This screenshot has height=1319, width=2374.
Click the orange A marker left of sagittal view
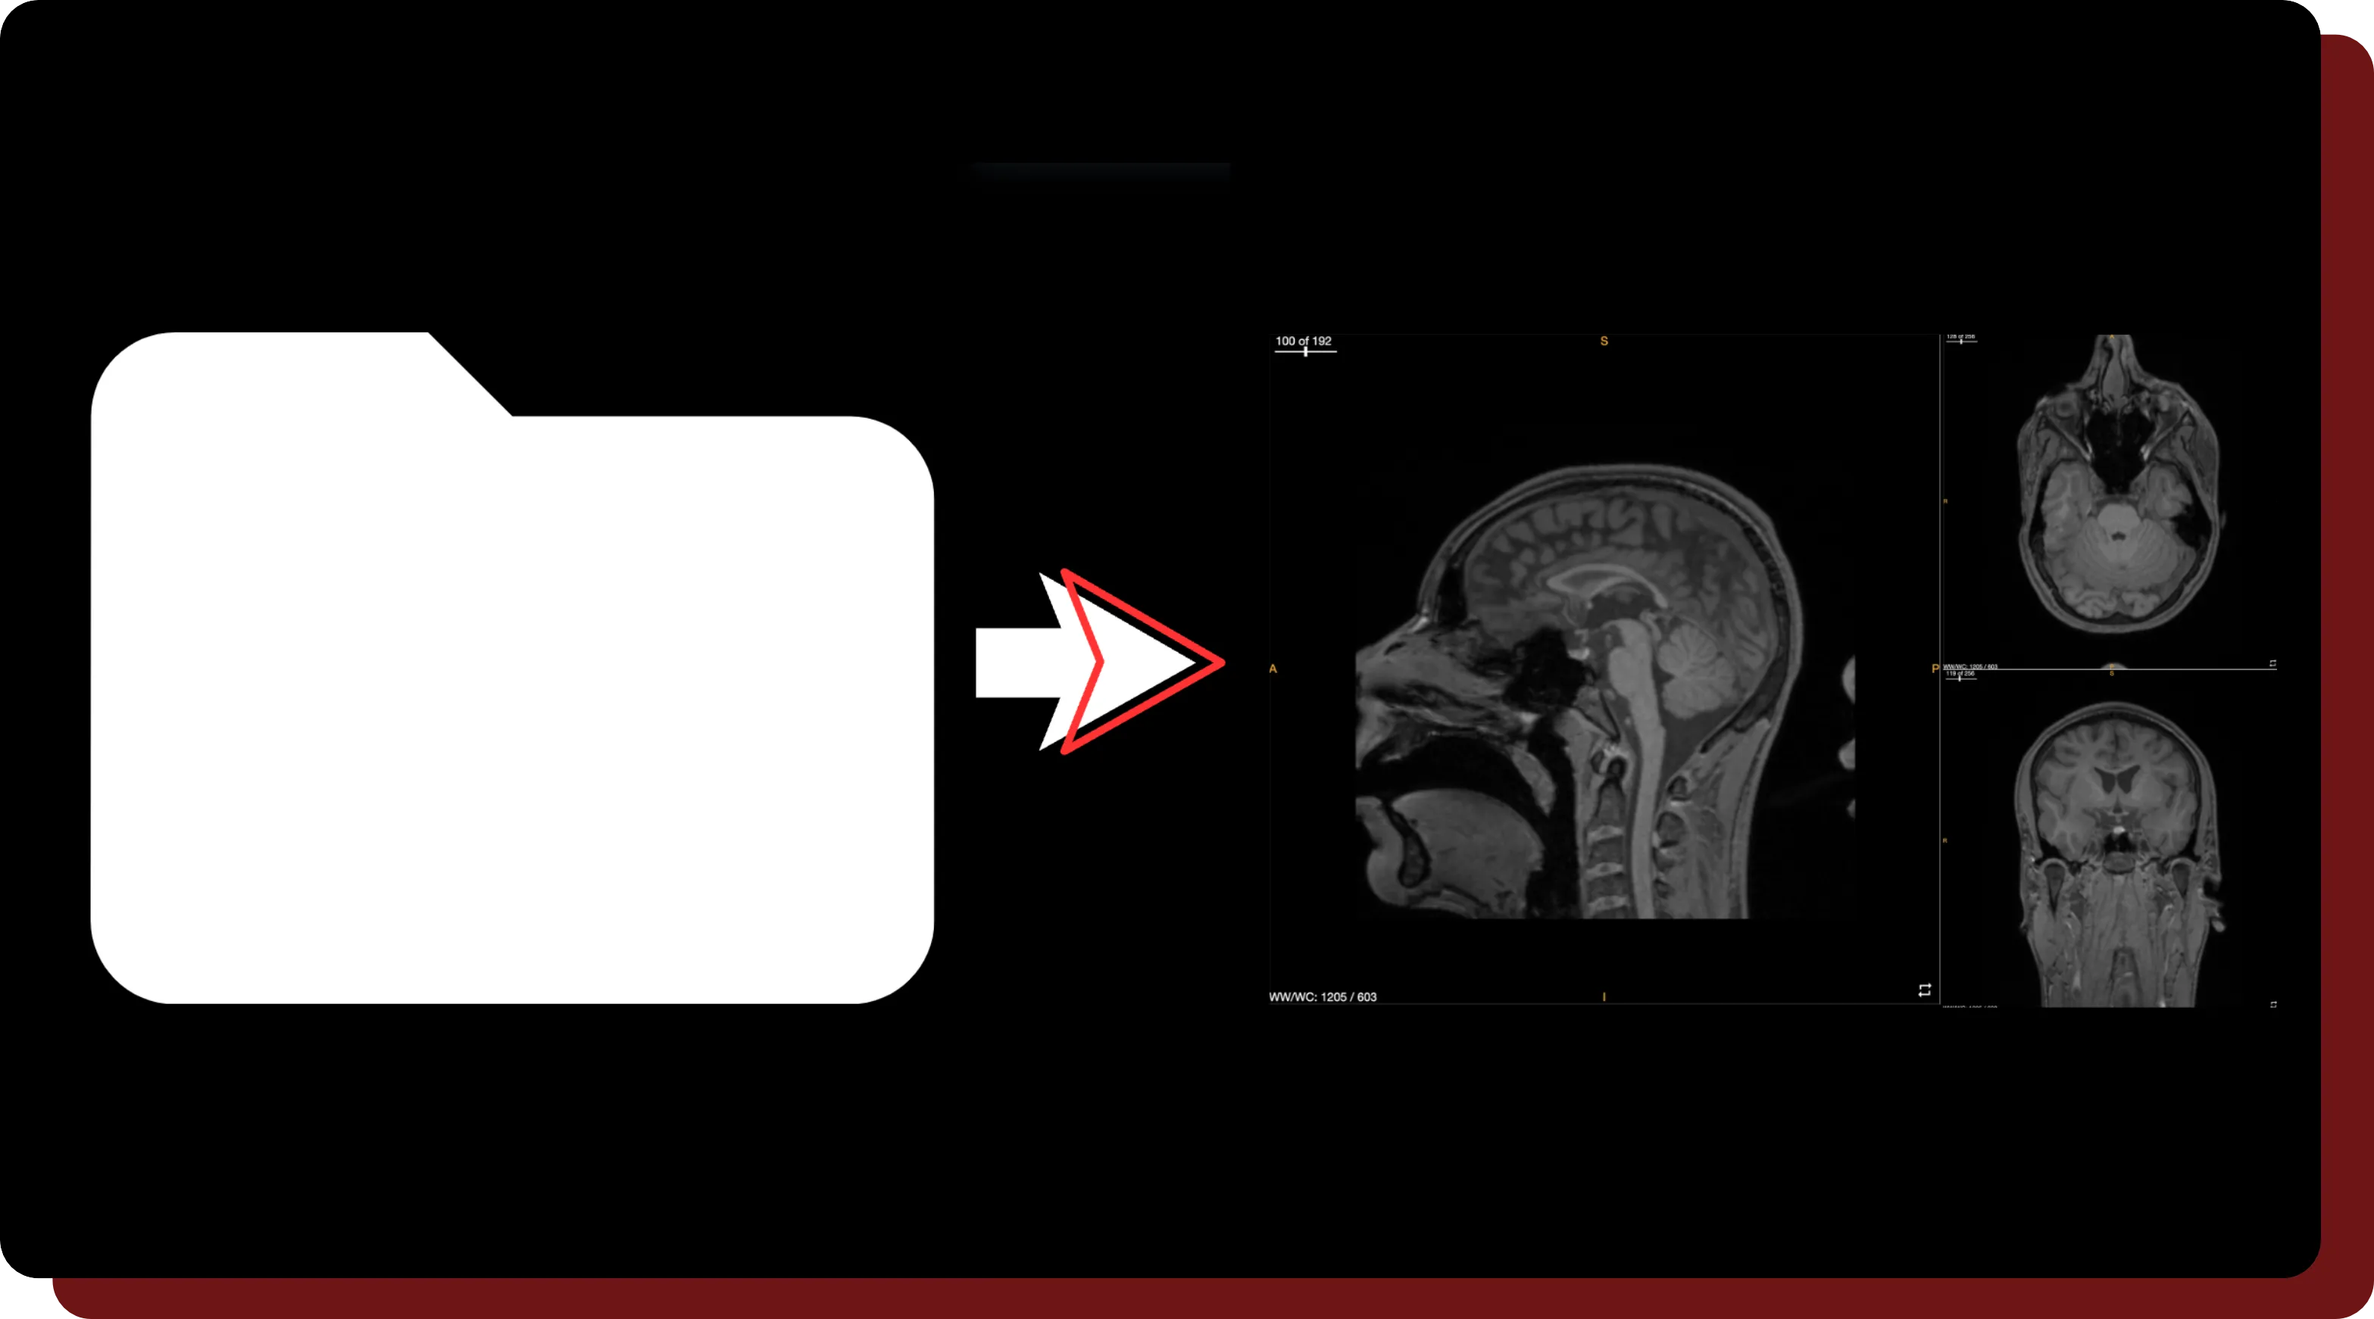[x=1273, y=669]
